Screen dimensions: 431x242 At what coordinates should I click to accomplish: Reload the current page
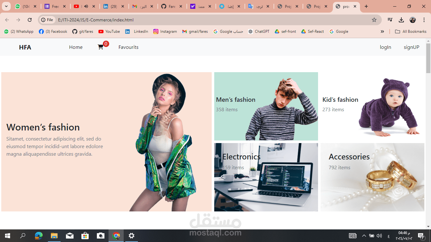point(29,20)
